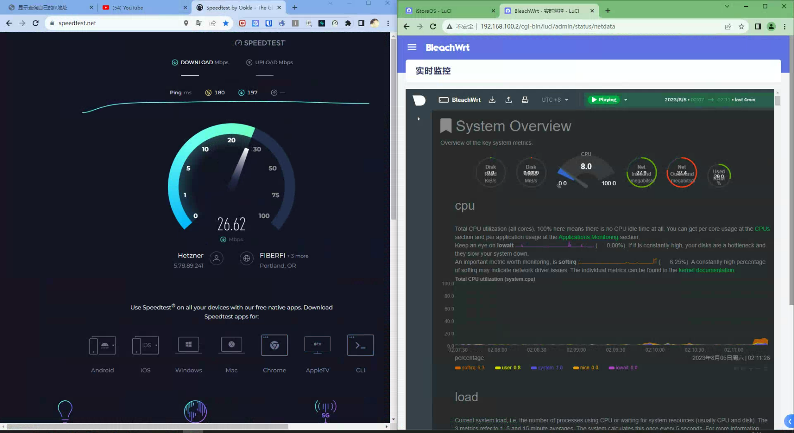Toggle the Playing button in Netdata
Screen dimensions: 794x433
[604, 100]
